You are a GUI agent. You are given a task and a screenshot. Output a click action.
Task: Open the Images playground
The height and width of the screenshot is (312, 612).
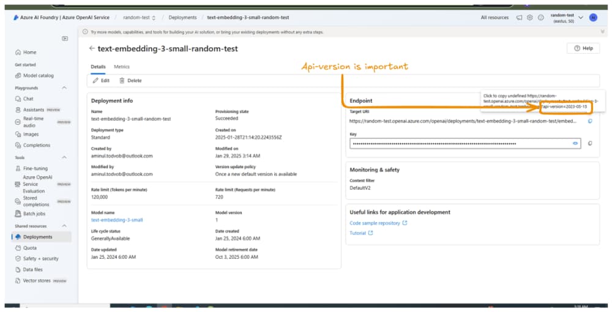[x=26, y=134]
